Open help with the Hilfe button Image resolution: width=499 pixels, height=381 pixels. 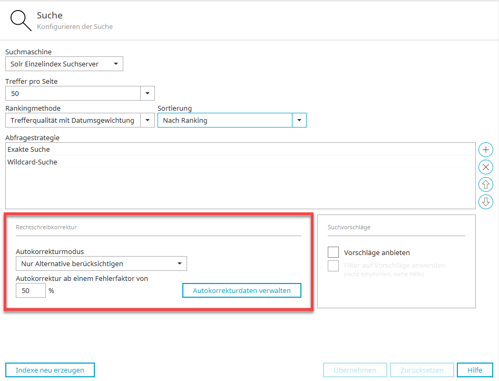[x=475, y=370]
